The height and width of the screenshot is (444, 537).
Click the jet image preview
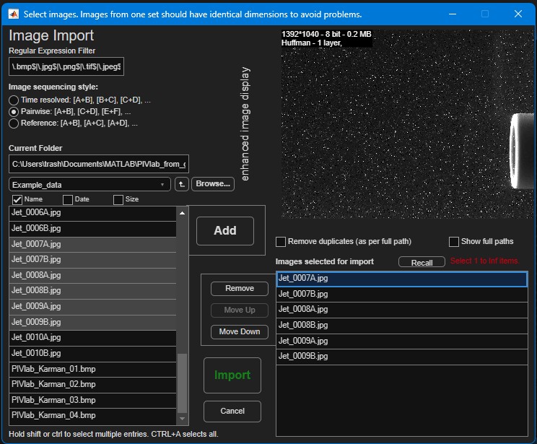pyautogui.click(x=407, y=123)
